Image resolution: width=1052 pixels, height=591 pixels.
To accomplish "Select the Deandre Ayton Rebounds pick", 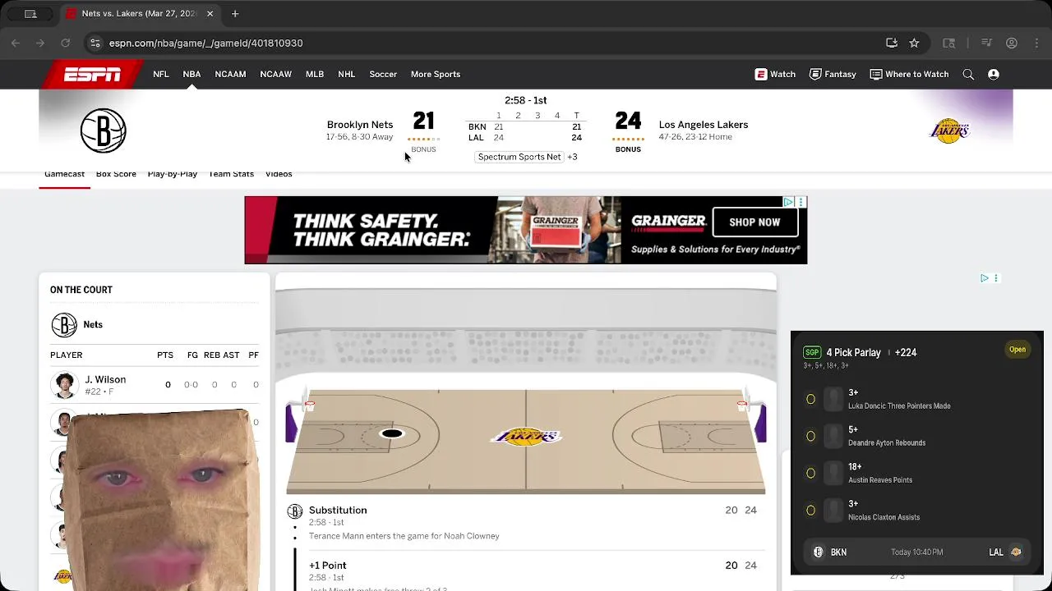I will 810,436.
